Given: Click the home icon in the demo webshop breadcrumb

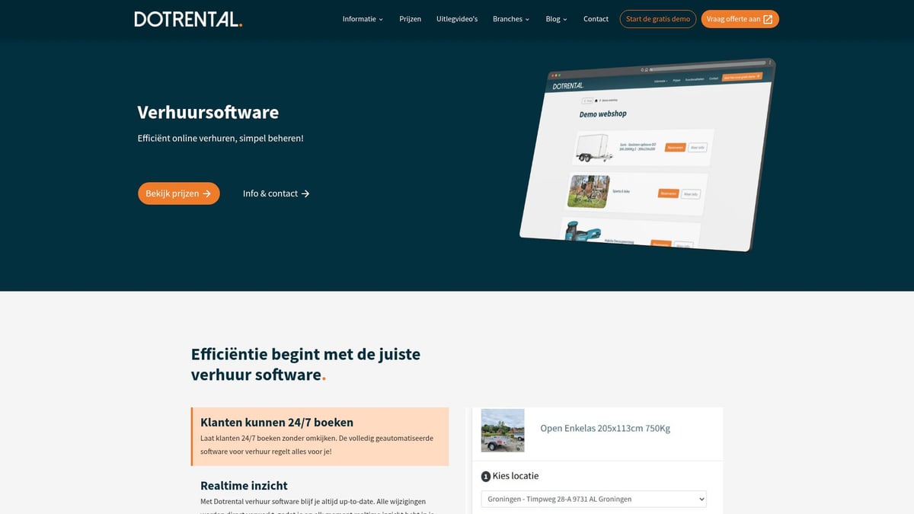Looking at the screenshot, I should click(x=597, y=99).
